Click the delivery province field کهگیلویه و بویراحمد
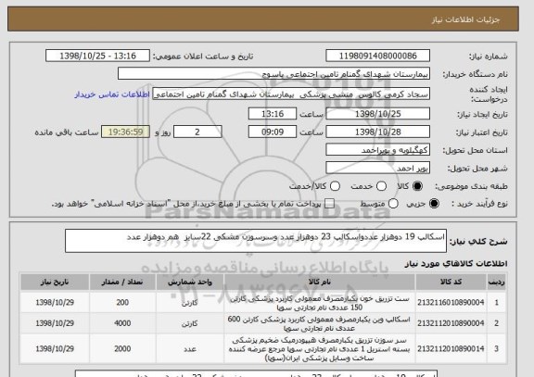 point(377,150)
